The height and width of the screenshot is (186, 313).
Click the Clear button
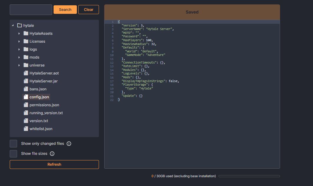point(88,10)
